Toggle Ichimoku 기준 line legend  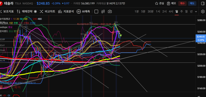11,23
